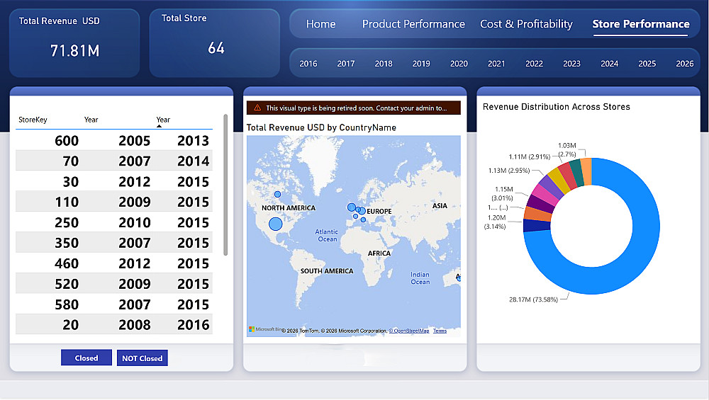Image resolution: width=709 pixels, height=400 pixels.
Task: Select StoreKey 600 cell
Action: pos(67,140)
